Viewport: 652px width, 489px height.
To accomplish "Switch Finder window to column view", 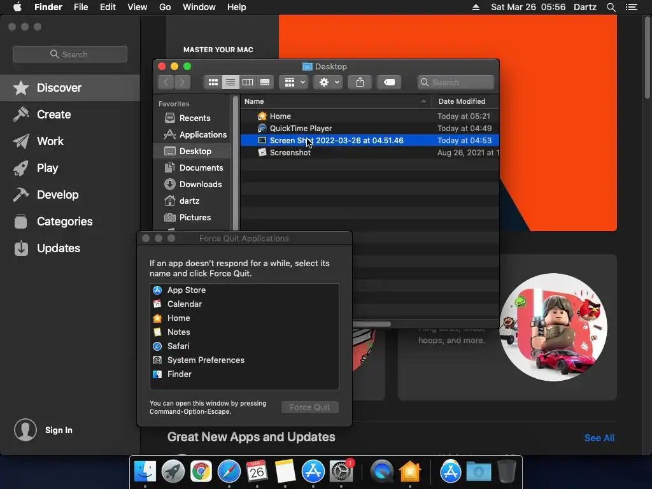I will click(x=248, y=82).
